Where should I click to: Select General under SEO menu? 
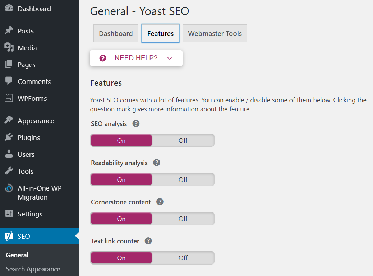click(x=17, y=255)
